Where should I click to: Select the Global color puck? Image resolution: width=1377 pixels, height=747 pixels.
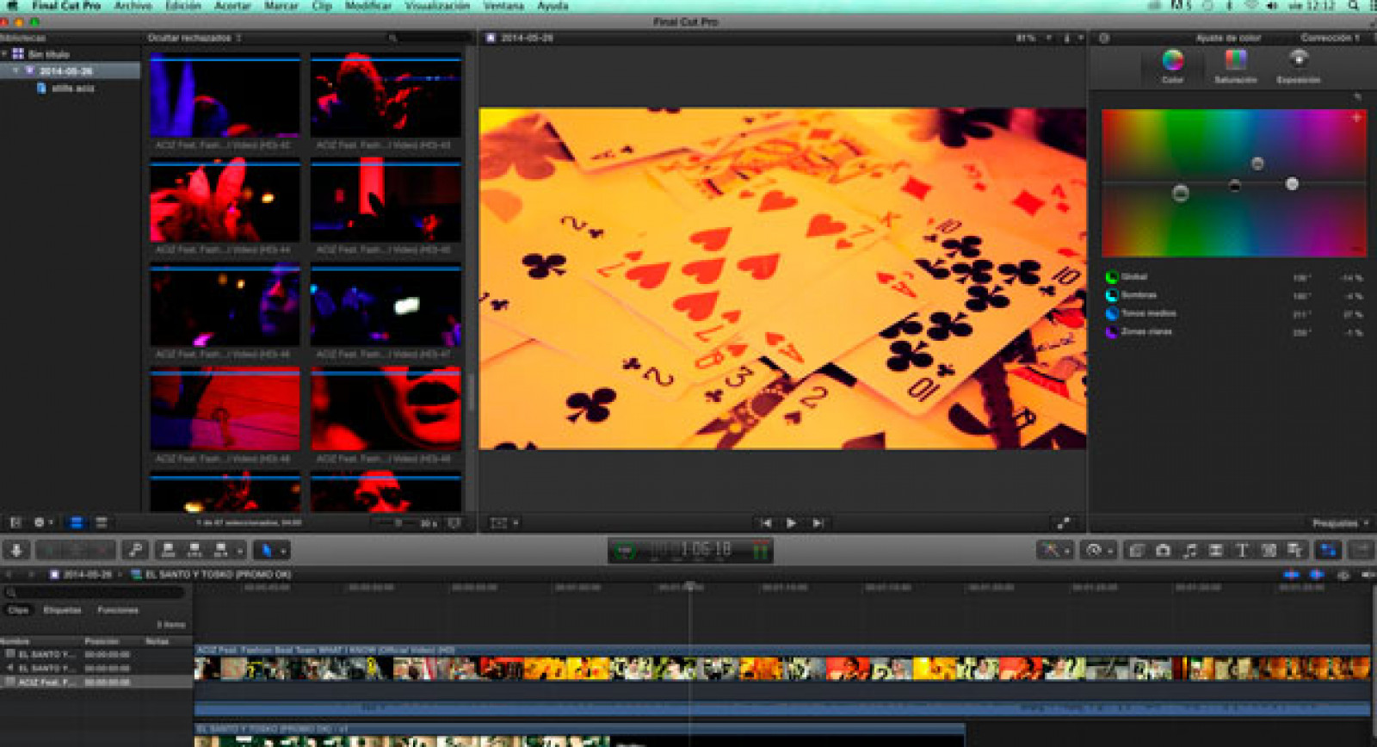point(1181,194)
